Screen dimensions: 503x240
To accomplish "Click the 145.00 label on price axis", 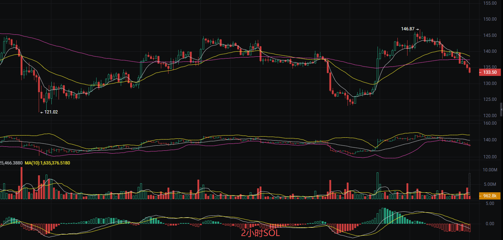I will coord(490,35).
